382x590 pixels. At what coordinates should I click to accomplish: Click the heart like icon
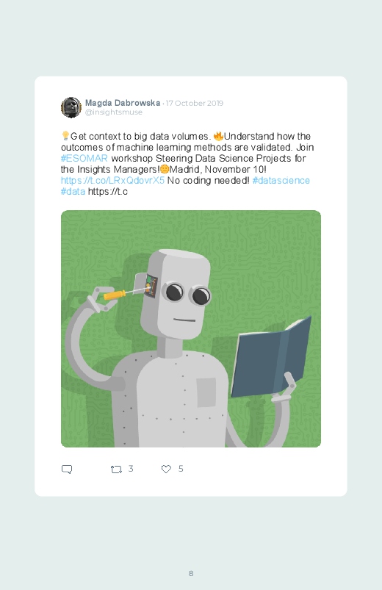[166, 469]
